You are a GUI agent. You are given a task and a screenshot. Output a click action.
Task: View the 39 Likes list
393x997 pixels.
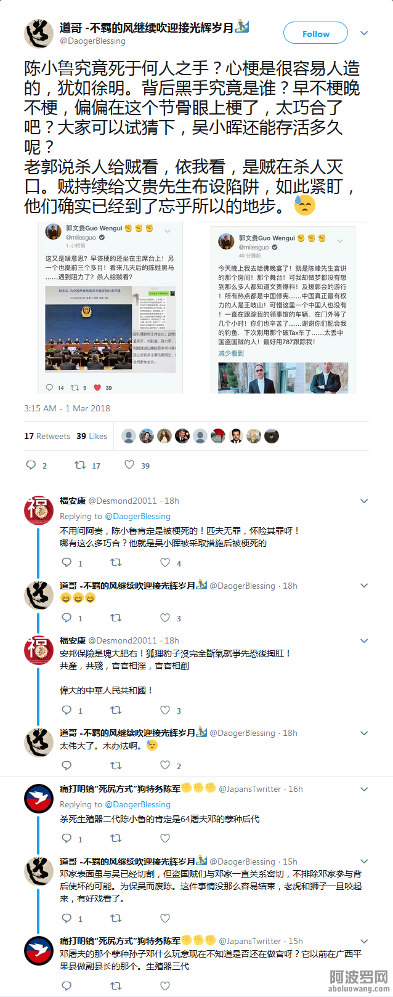click(92, 436)
